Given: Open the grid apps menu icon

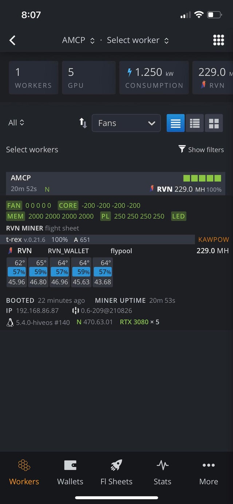Looking at the screenshot, I should coord(218,40).
